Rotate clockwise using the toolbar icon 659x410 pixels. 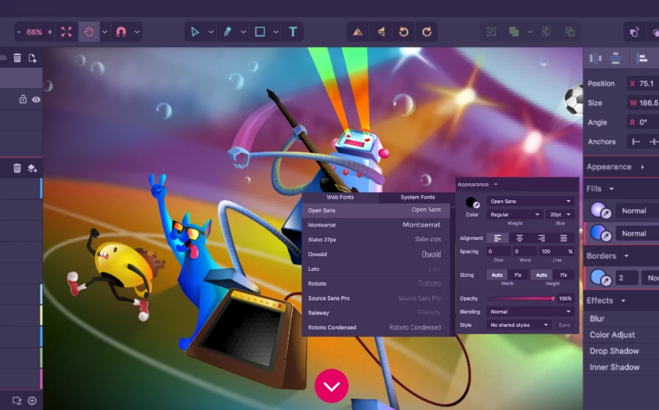[x=427, y=32]
